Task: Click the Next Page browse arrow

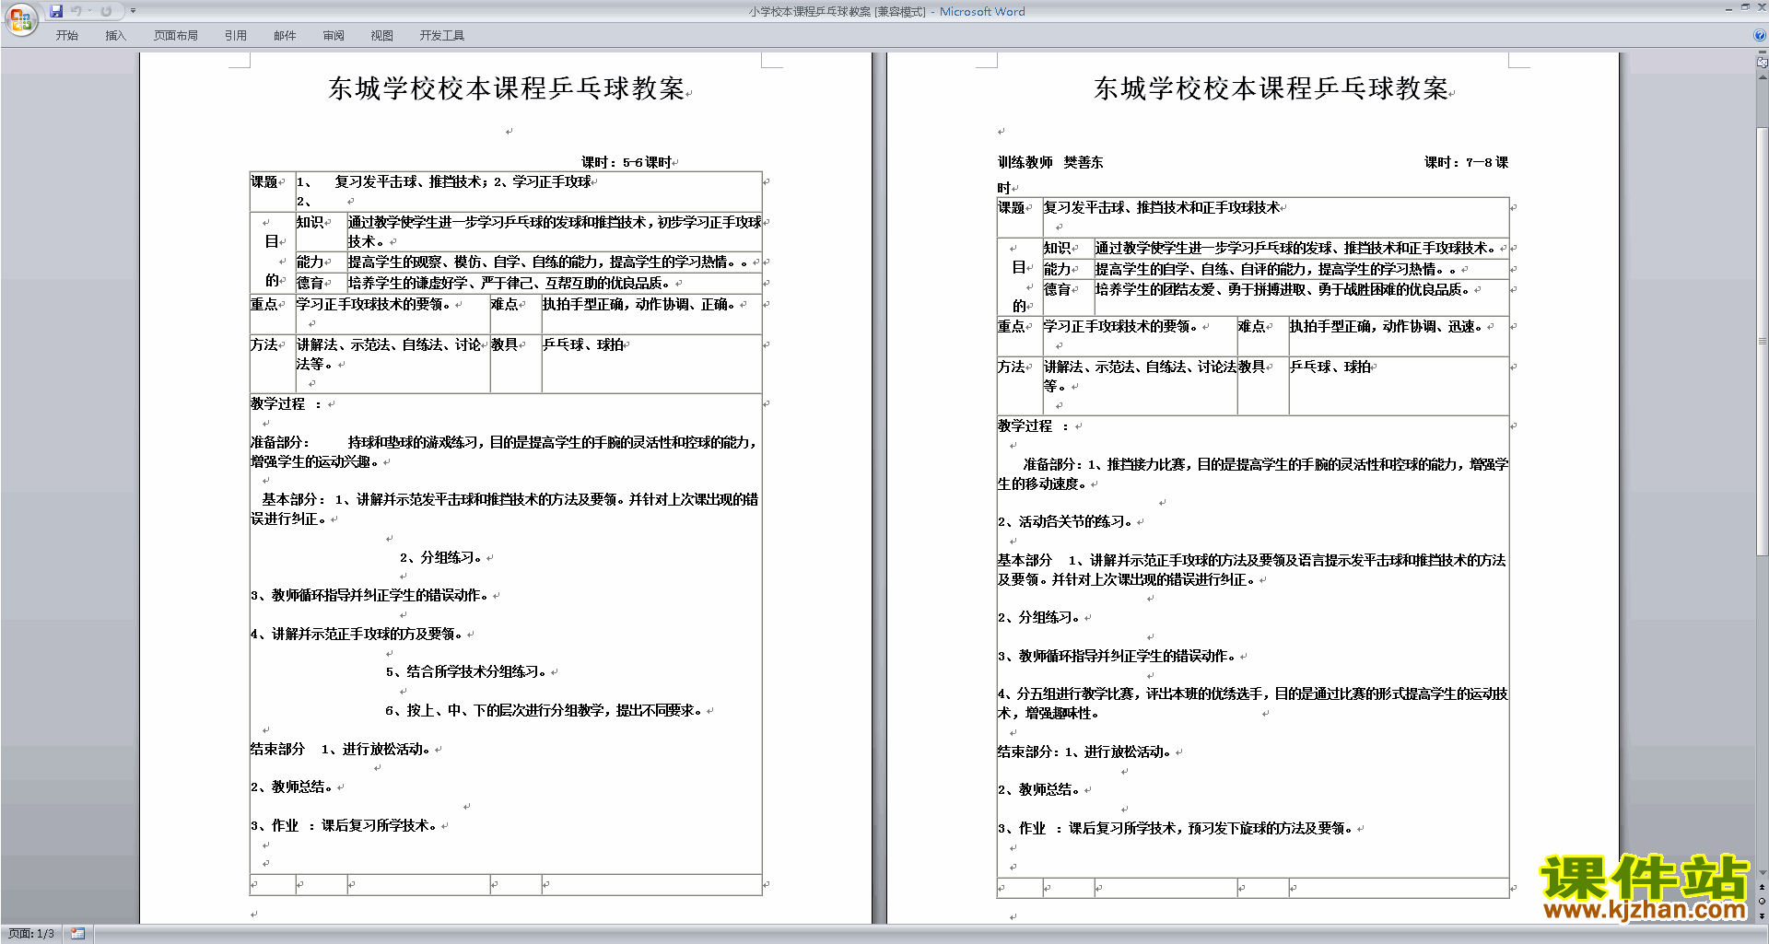Action: (x=1762, y=915)
